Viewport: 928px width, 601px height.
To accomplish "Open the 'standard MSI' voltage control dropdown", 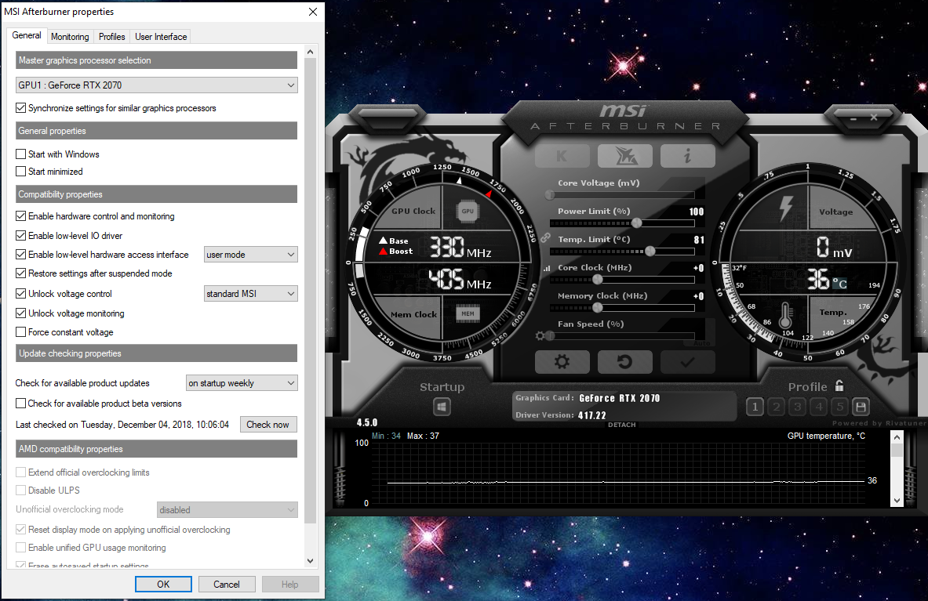I will click(250, 294).
